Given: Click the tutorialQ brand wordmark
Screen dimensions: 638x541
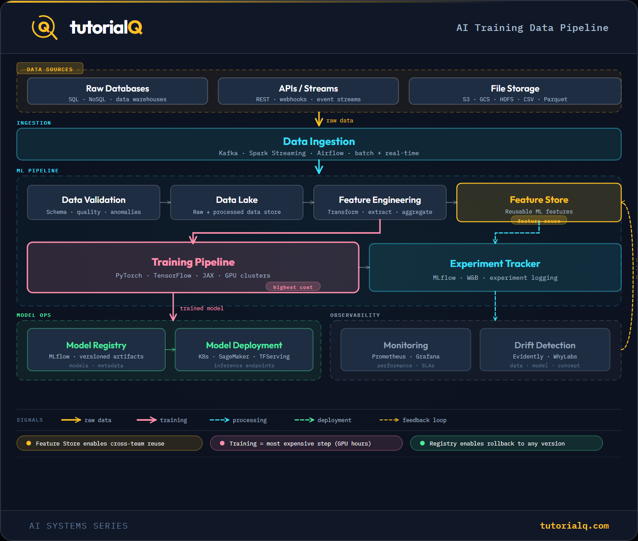Looking at the screenshot, I should click(106, 27).
